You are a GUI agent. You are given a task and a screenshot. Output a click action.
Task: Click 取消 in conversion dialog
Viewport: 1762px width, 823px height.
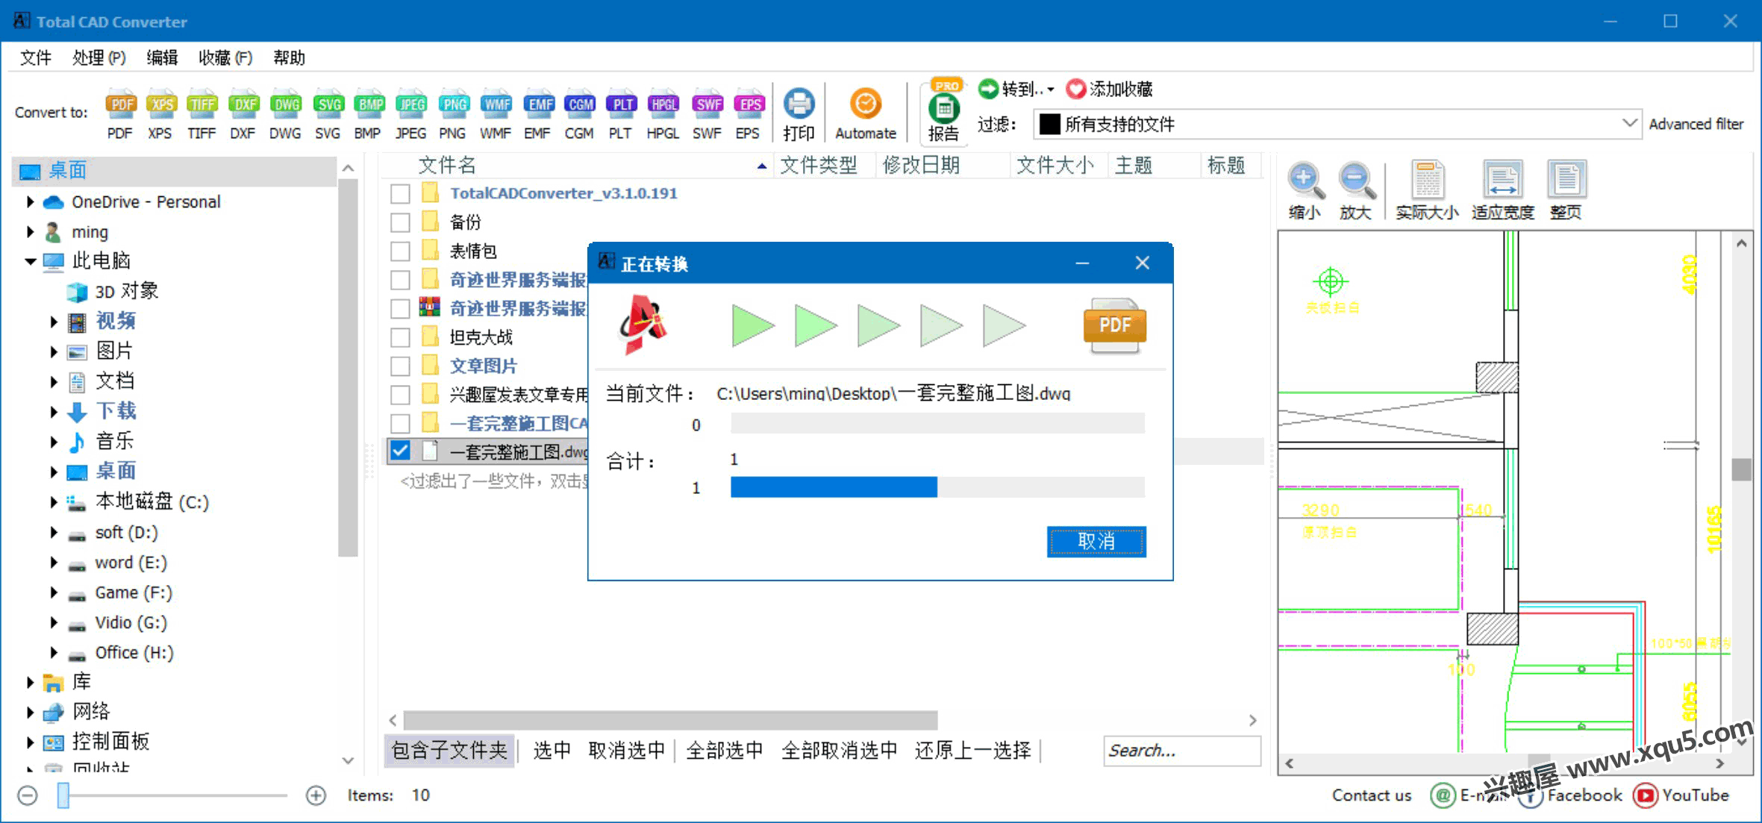[x=1096, y=542]
